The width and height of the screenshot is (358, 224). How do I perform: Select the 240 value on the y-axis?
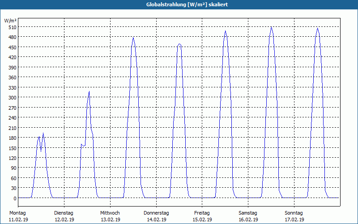pos(12,117)
